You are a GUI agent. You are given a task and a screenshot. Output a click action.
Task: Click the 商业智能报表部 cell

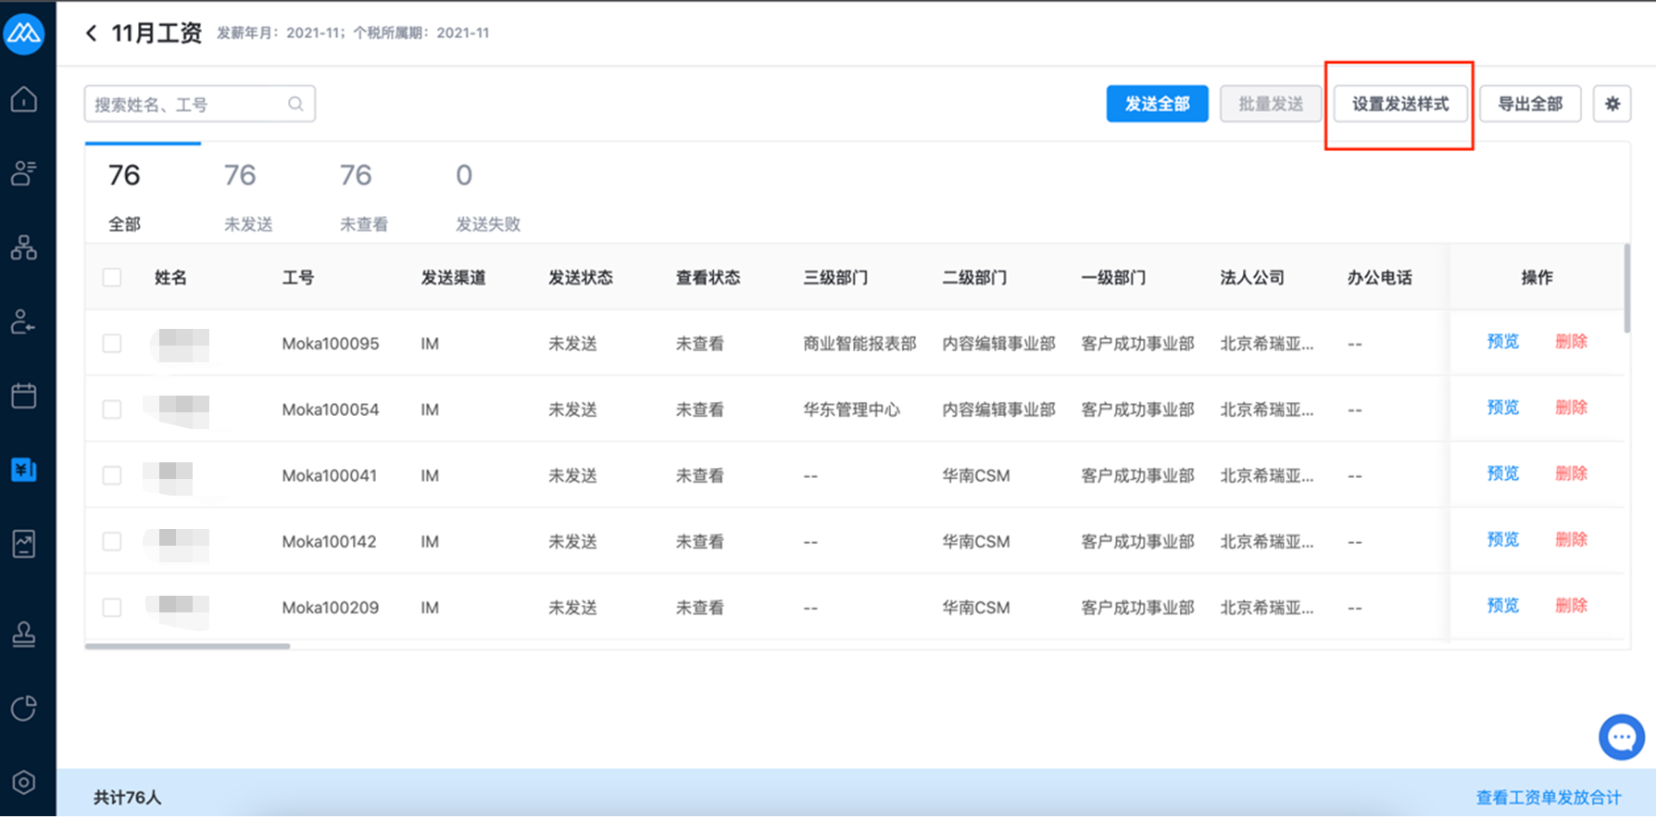coord(859,344)
